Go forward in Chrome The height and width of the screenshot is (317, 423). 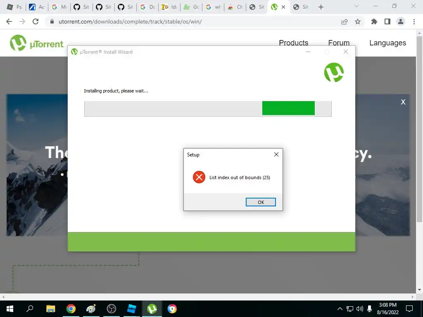[22, 21]
